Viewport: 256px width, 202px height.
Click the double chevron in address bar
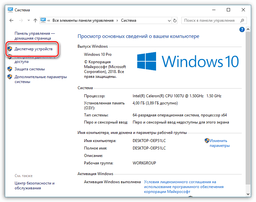49,20
